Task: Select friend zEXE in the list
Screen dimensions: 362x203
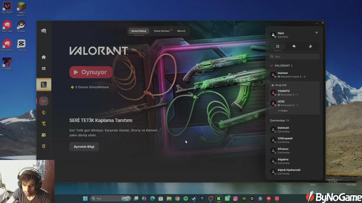Action: (x=294, y=103)
